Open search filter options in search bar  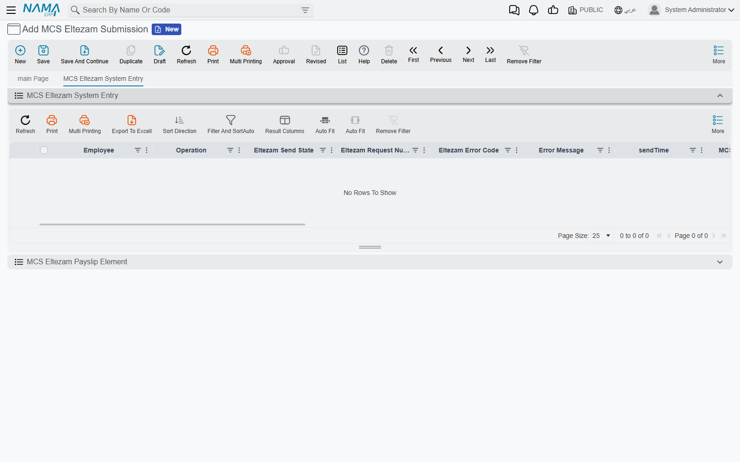[305, 10]
